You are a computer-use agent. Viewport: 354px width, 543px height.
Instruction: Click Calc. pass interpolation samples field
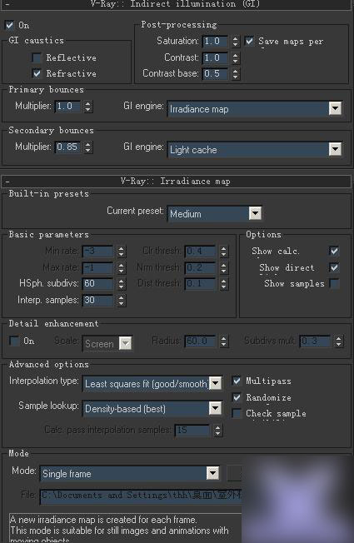point(192,431)
